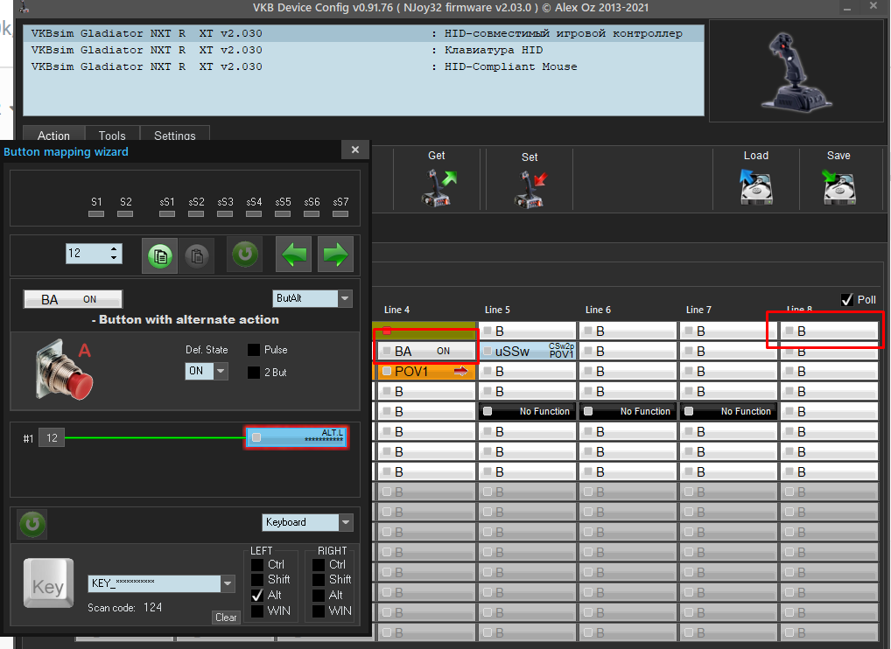
Task: Toggle the Poll checkbox
Action: [x=846, y=300]
